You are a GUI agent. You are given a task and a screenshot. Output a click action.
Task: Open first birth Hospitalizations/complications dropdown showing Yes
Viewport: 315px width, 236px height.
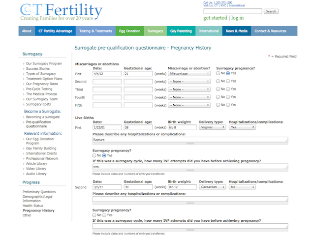tap(242, 127)
